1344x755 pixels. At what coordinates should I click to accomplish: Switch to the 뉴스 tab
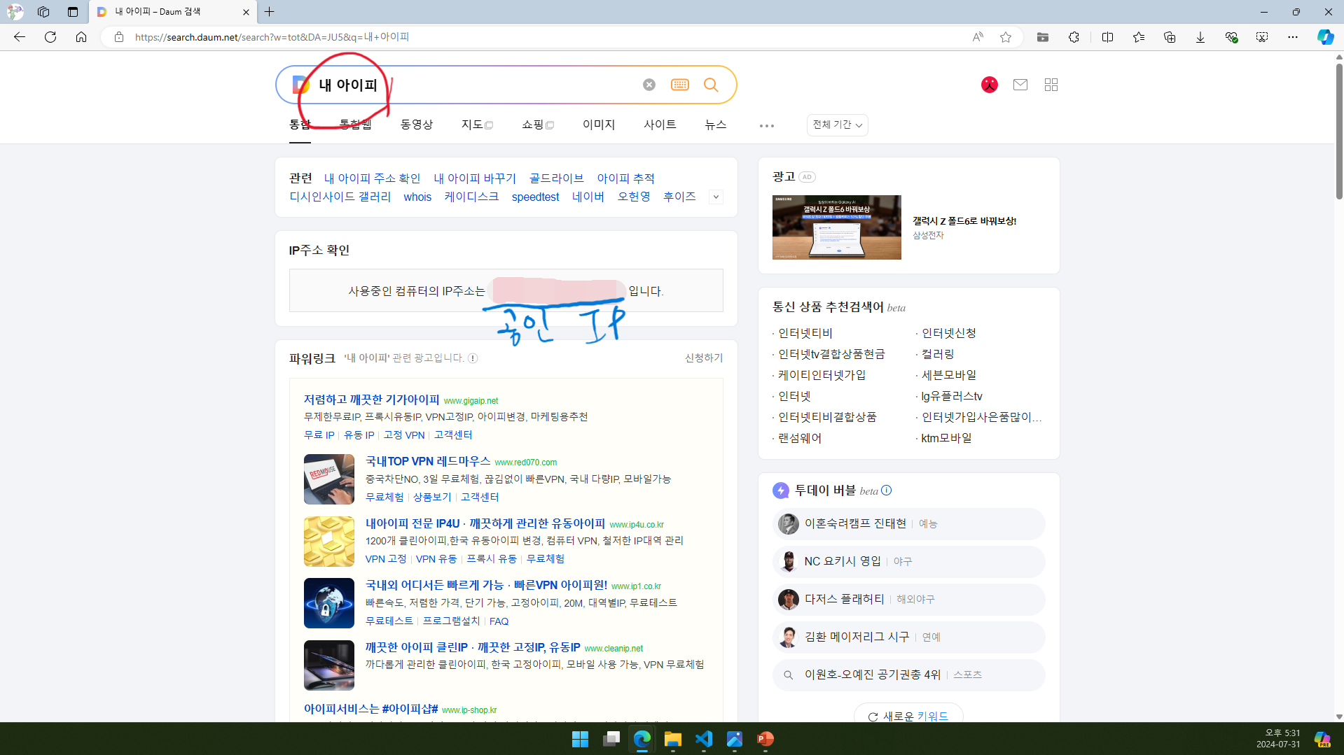point(716,125)
